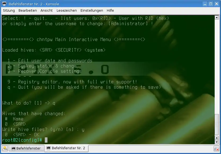Click the Konsole icon in the title bar
Viewport: 221px width, 154px height.
click(4, 4)
